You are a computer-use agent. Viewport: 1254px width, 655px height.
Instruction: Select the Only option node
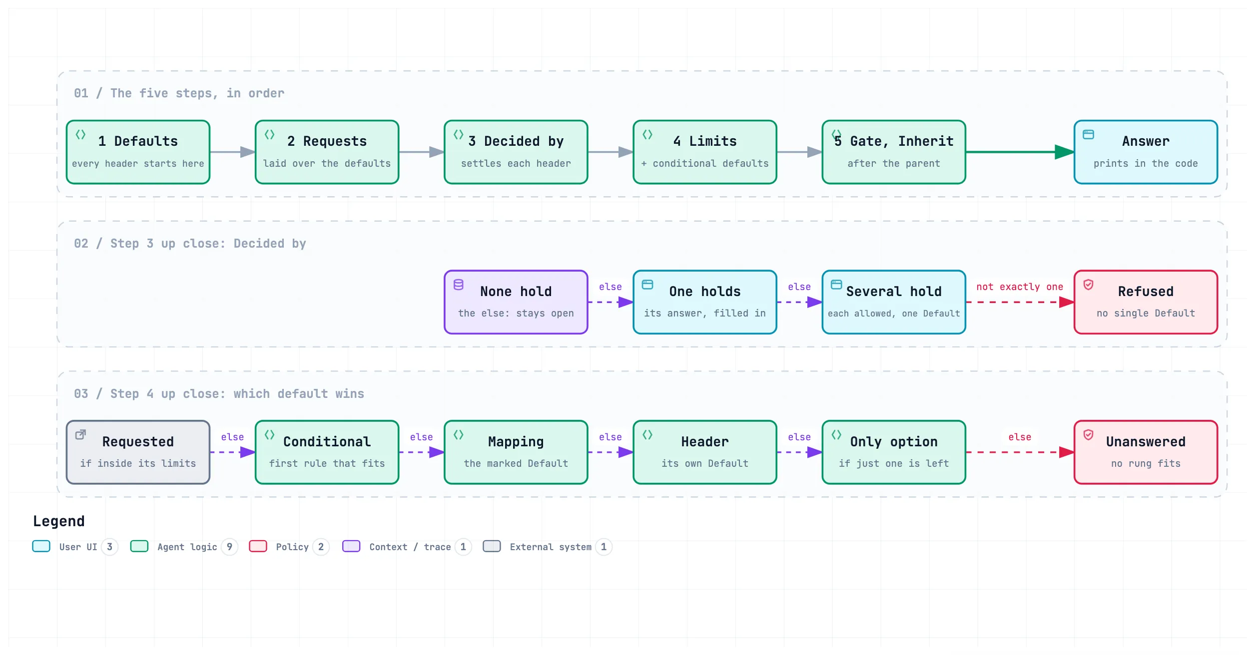click(894, 452)
